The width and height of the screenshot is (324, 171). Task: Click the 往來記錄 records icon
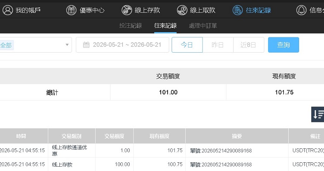tap(238, 10)
